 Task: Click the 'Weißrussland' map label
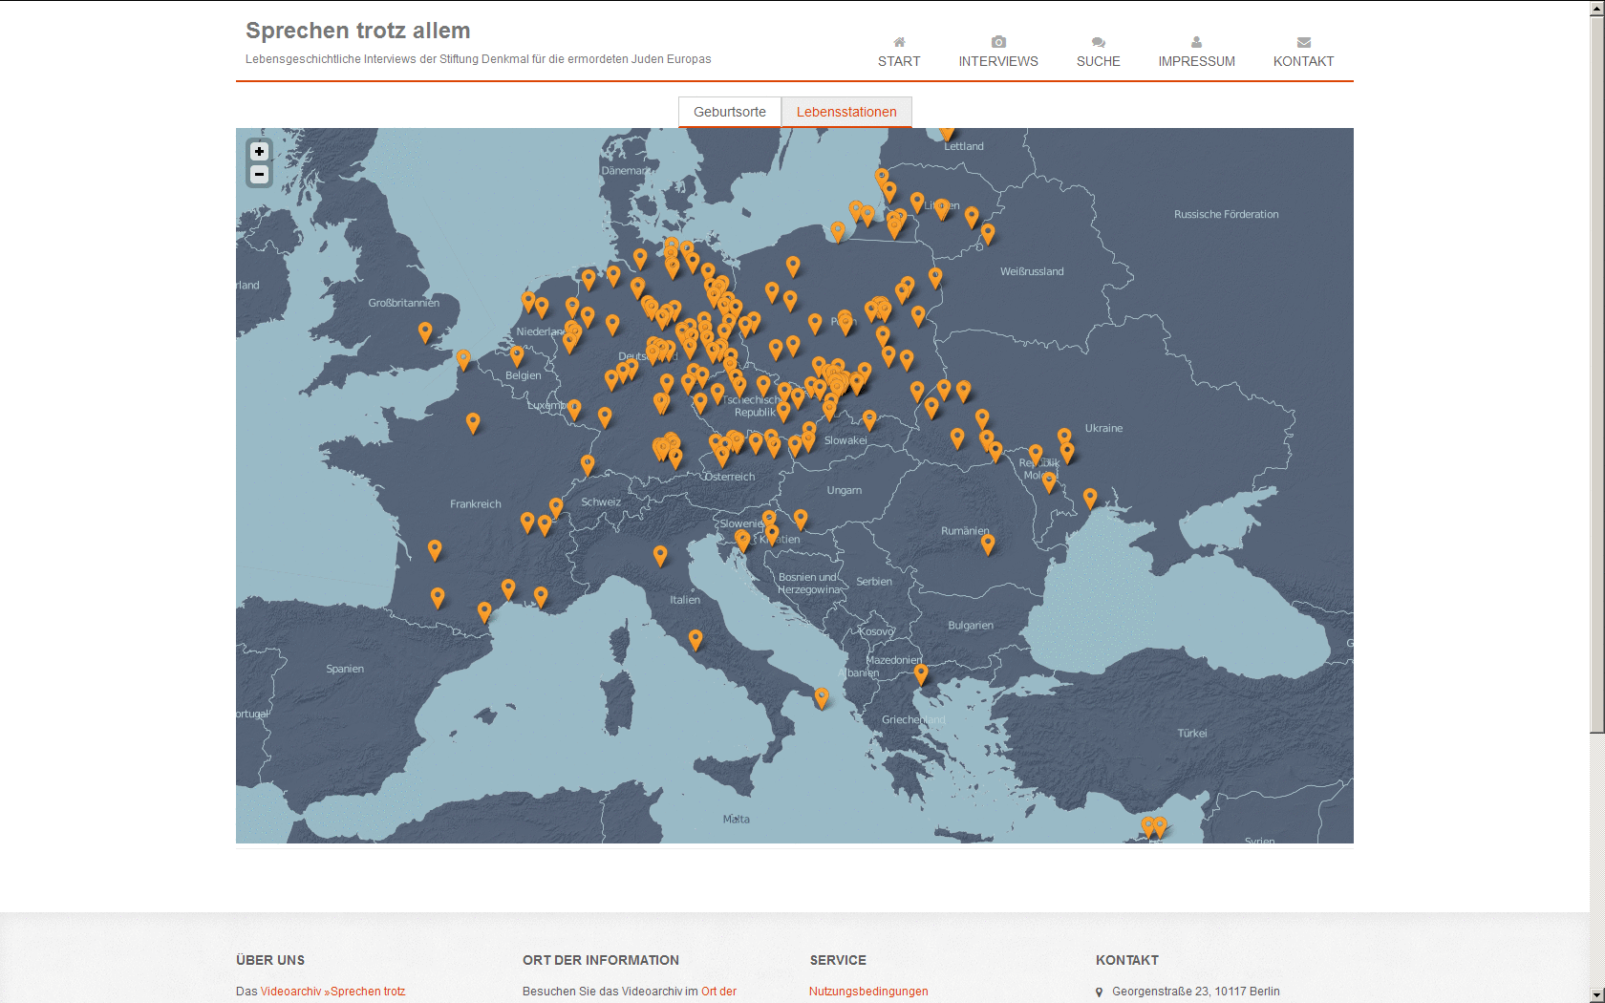(x=1032, y=271)
